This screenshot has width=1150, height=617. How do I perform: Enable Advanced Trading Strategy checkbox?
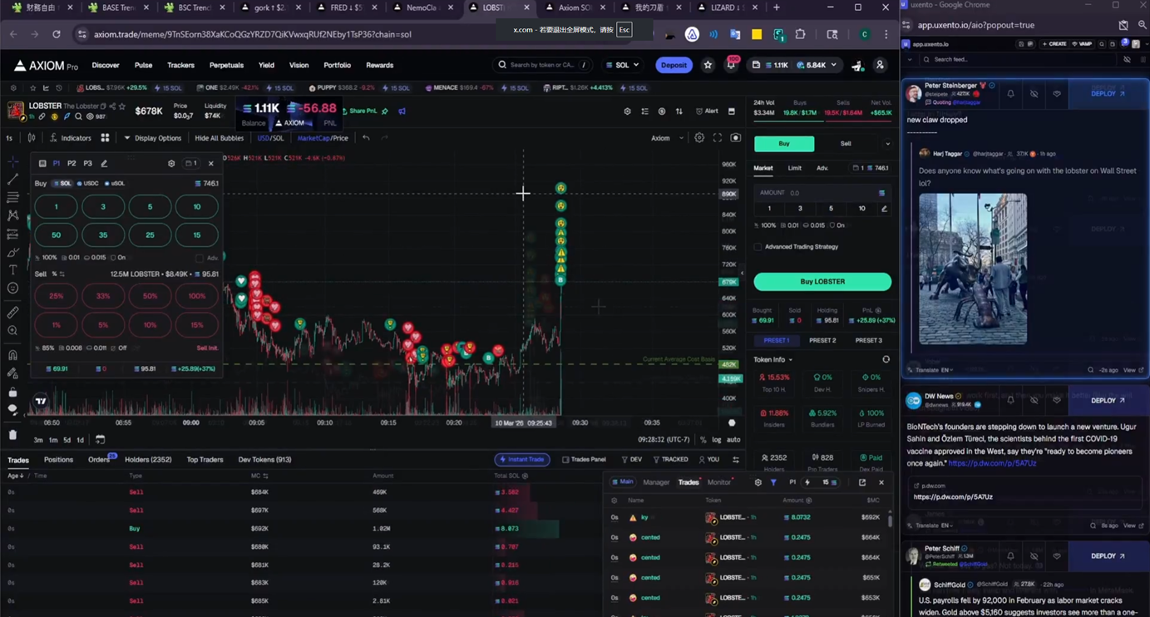pyautogui.click(x=758, y=247)
